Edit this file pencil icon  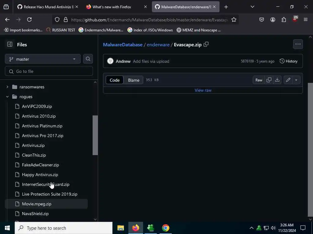pyautogui.click(x=288, y=80)
